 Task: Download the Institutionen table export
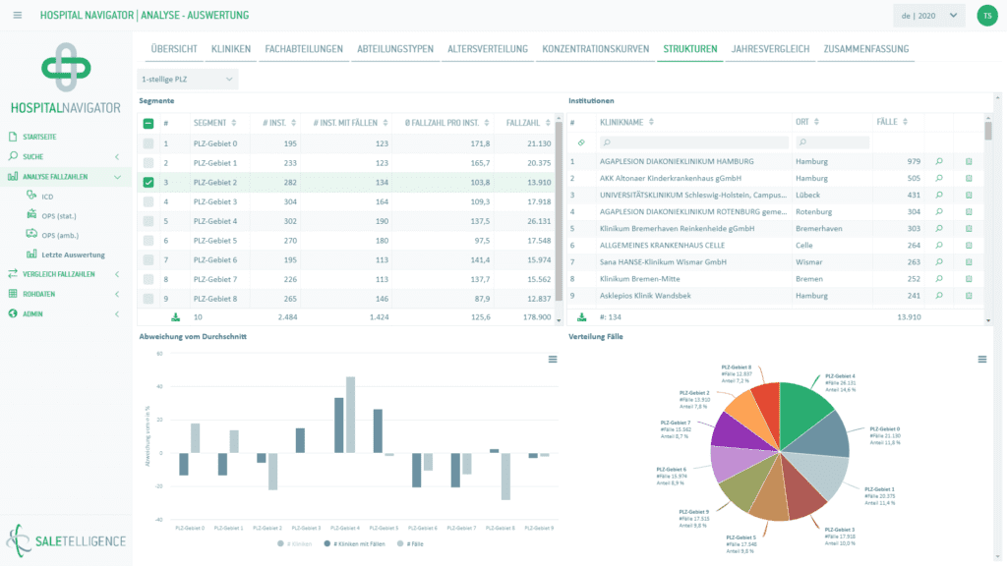[x=581, y=317]
